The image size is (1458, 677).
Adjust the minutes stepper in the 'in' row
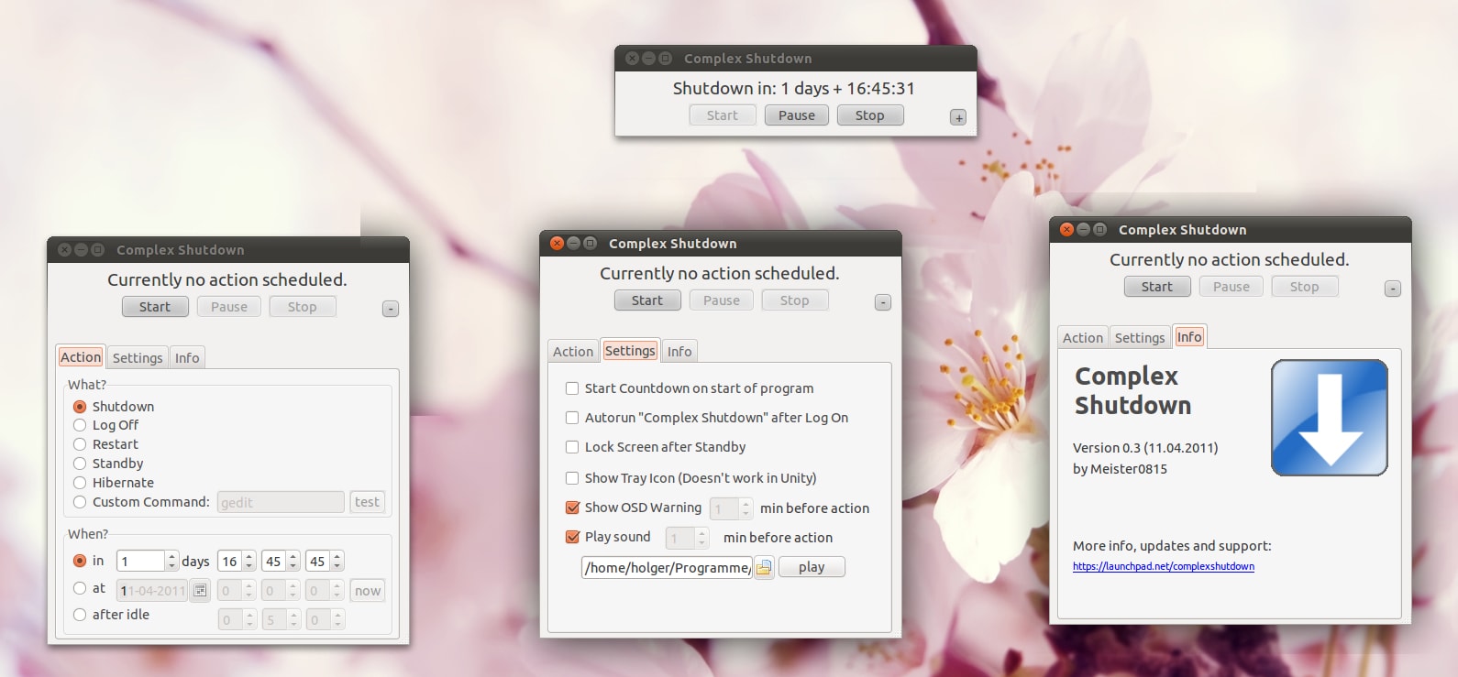coord(281,561)
